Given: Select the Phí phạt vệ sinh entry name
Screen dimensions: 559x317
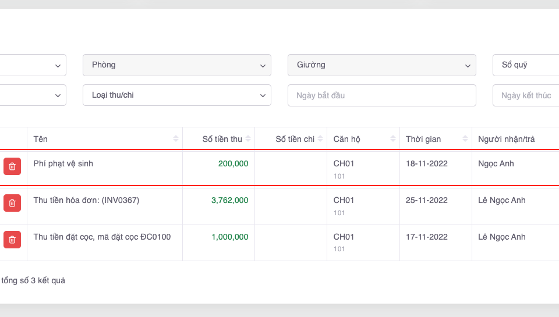Looking at the screenshot, I should click(x=63, y=164).
